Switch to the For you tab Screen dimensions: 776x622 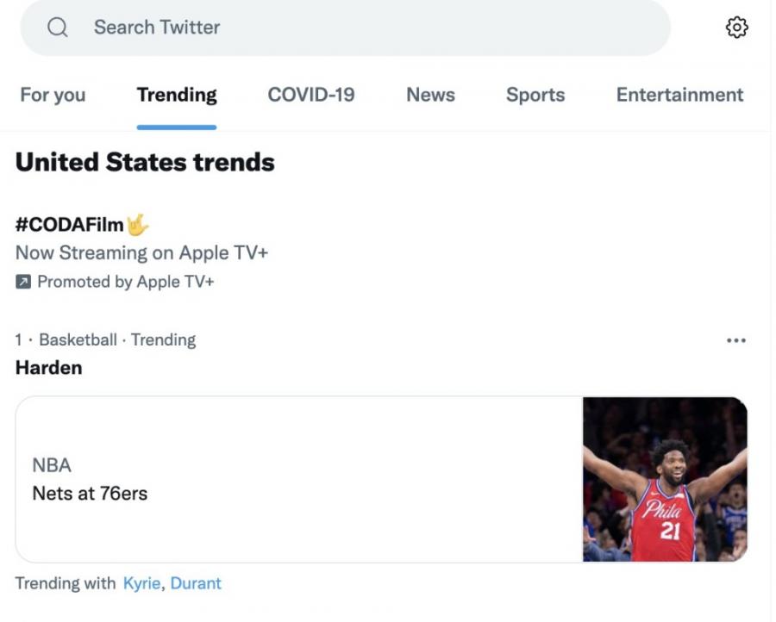tap(53, 95)
